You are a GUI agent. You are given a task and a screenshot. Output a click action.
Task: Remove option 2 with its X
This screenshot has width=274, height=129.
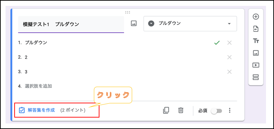(x=229, y=57)
